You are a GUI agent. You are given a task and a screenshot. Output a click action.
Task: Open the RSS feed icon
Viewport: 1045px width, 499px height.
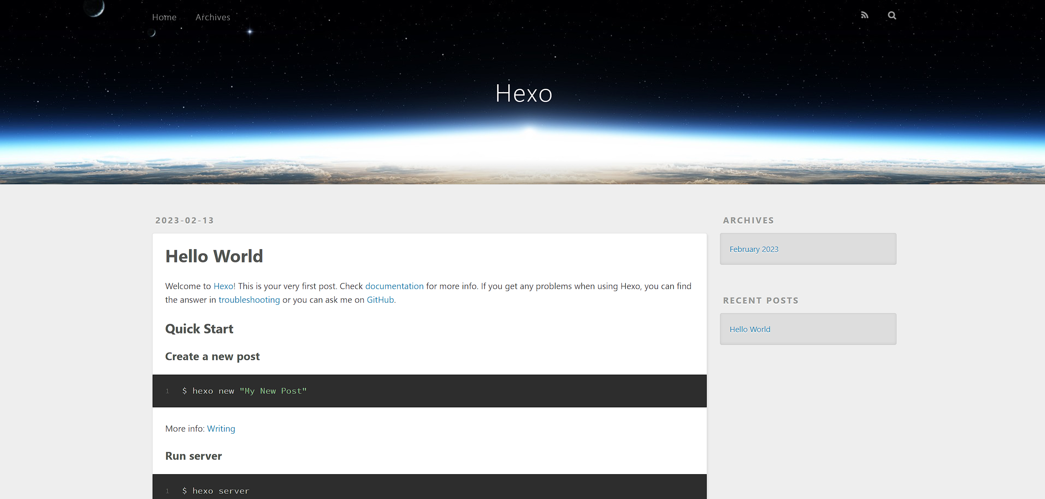pos(864,16)
